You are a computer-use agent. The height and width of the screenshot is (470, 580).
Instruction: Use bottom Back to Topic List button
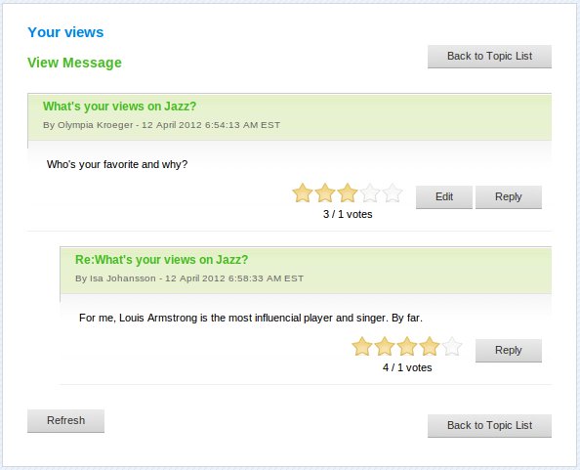click(489, 426)
